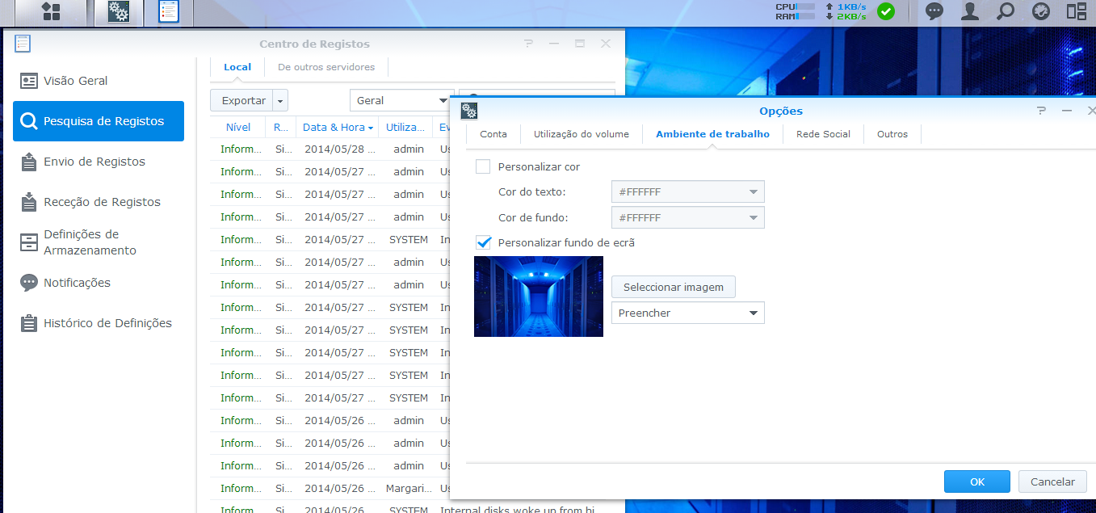Enable the Personalizar cor checkbox
Image resolution: width=1096 pixels, height=513 pixels.
483,166
